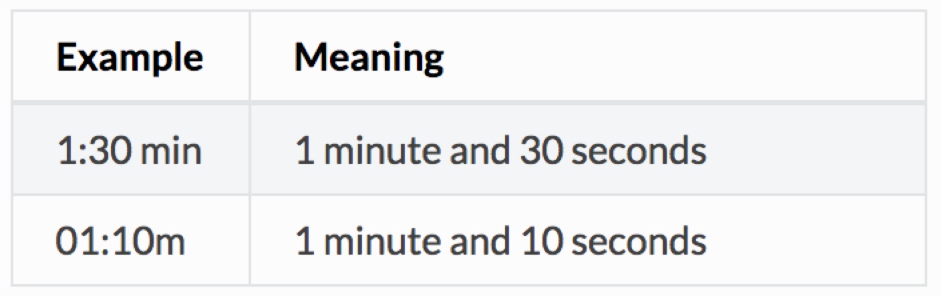Click the number "10" in the Meaning column
The height and width of the screenshot is (296, 942).
534,241
